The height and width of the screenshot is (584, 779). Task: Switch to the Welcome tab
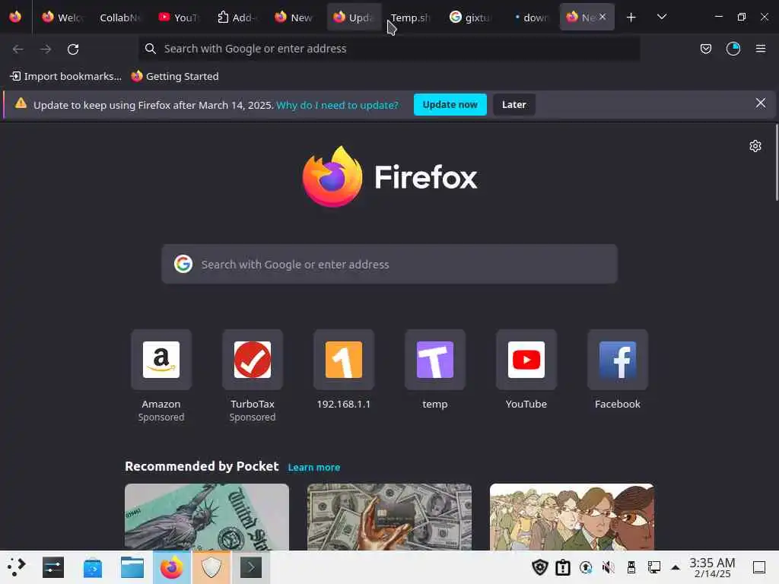coord(62,17)
